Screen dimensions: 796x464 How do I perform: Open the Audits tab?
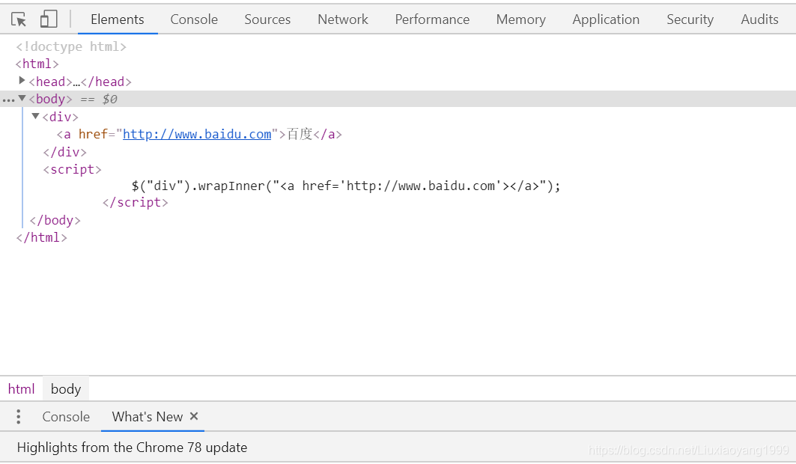[x=759, y=19]
